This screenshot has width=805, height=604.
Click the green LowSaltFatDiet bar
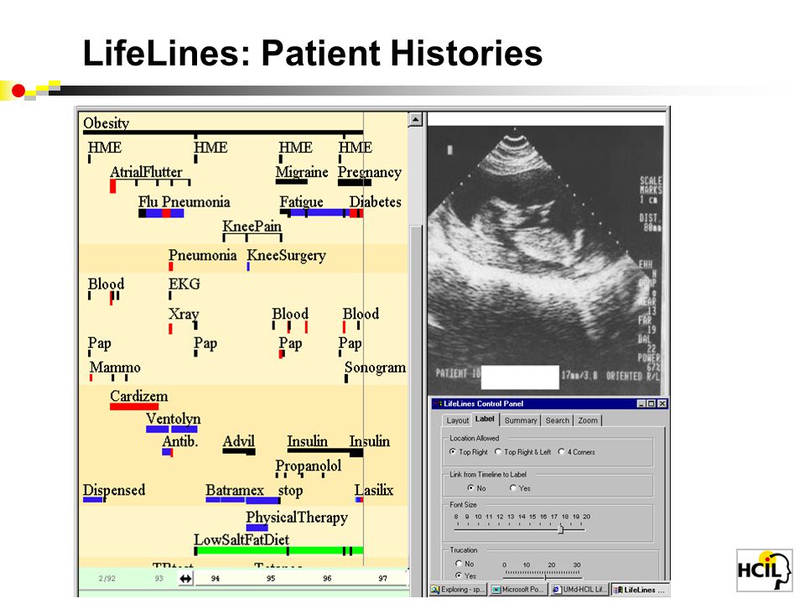click(x=278, y=550)
